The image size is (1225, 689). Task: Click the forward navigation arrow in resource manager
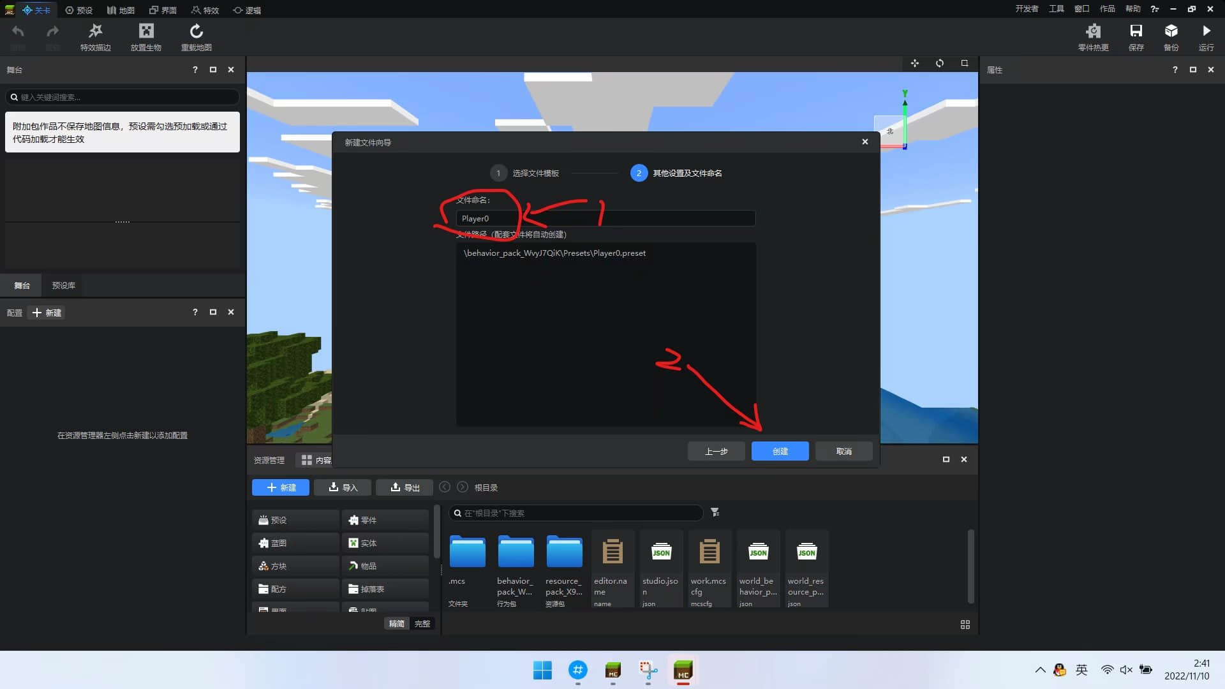tap(463, 487)
